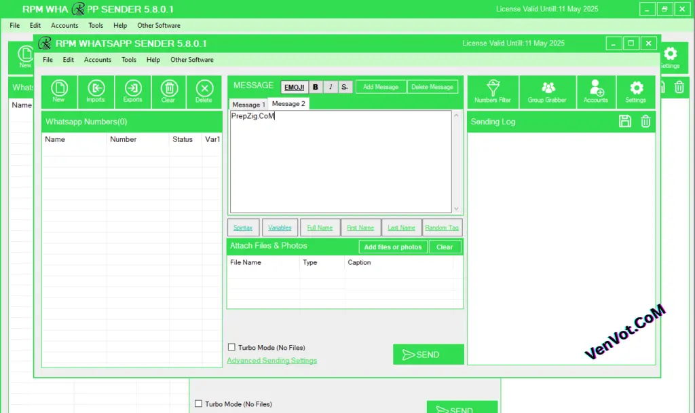Click the Delete X icon in front toolbar
Screen dimensions: 695x413
coord(204,92)
